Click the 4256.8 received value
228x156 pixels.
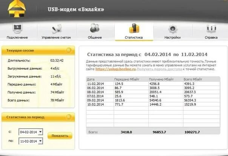tap(154, 84)
